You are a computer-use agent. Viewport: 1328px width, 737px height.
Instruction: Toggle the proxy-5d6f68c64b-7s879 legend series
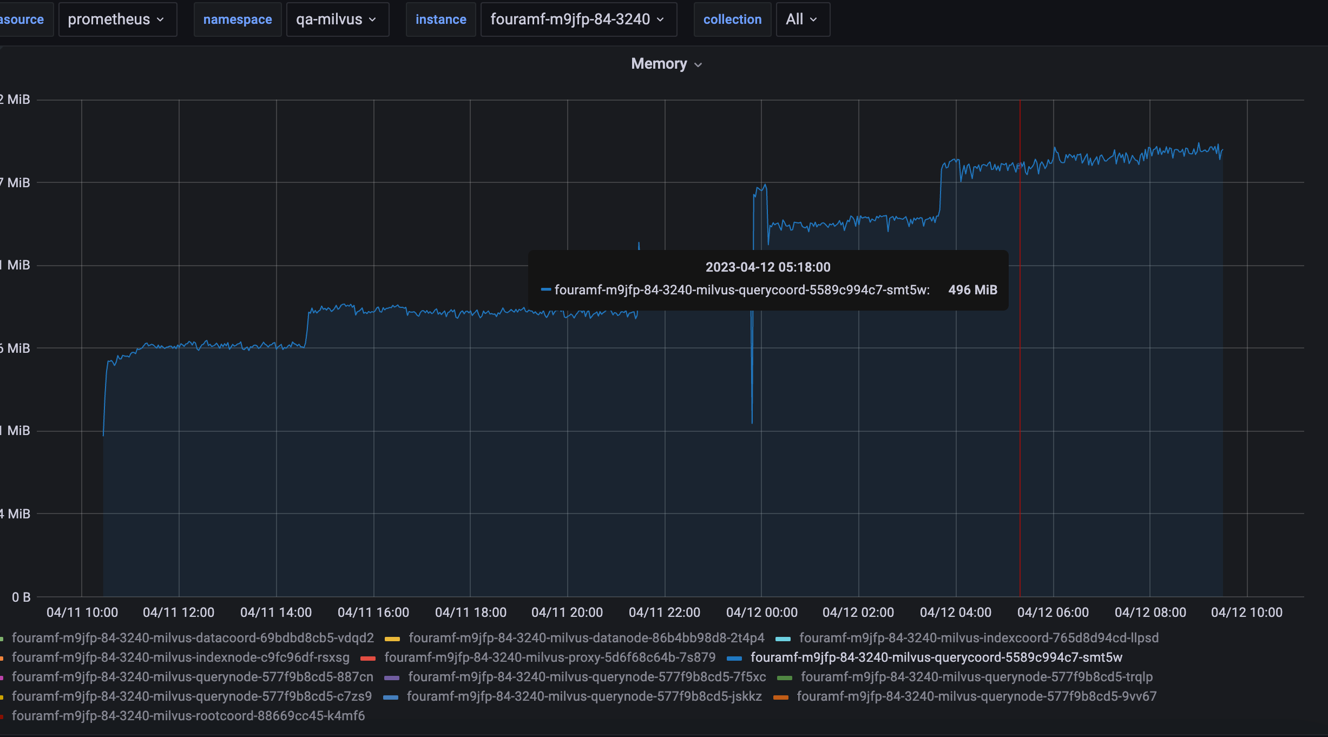[x=549, y=657]
